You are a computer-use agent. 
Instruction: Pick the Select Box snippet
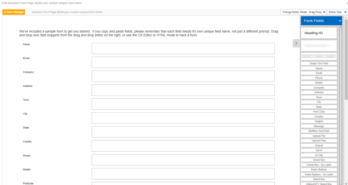319,179
